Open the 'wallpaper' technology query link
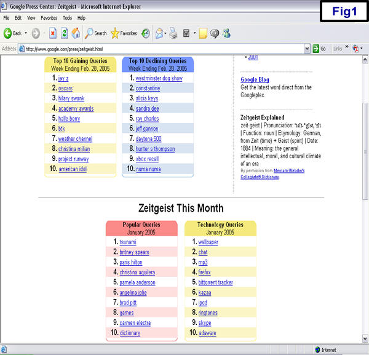369x355 pixels. pos(208,242)
